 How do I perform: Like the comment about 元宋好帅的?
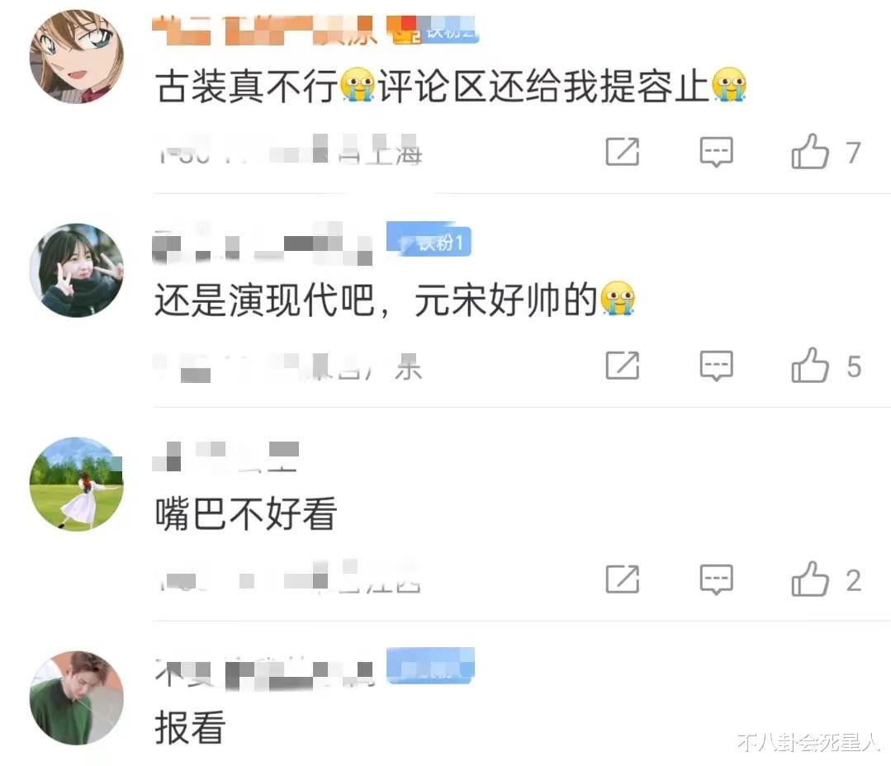825,365
